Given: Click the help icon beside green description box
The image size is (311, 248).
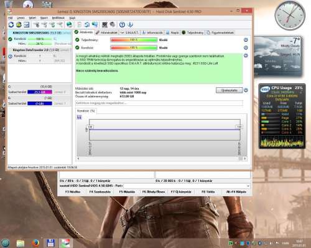Looking at the screenshot, I should tap(246, 55).
